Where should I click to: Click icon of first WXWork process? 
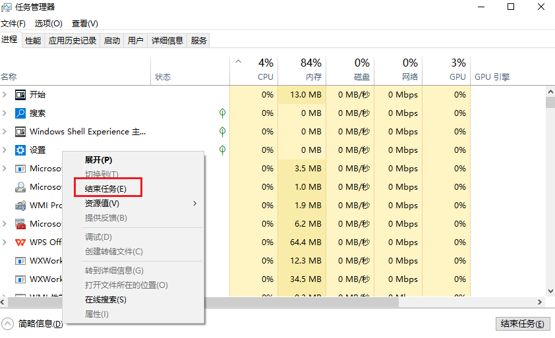pos(20,261)
